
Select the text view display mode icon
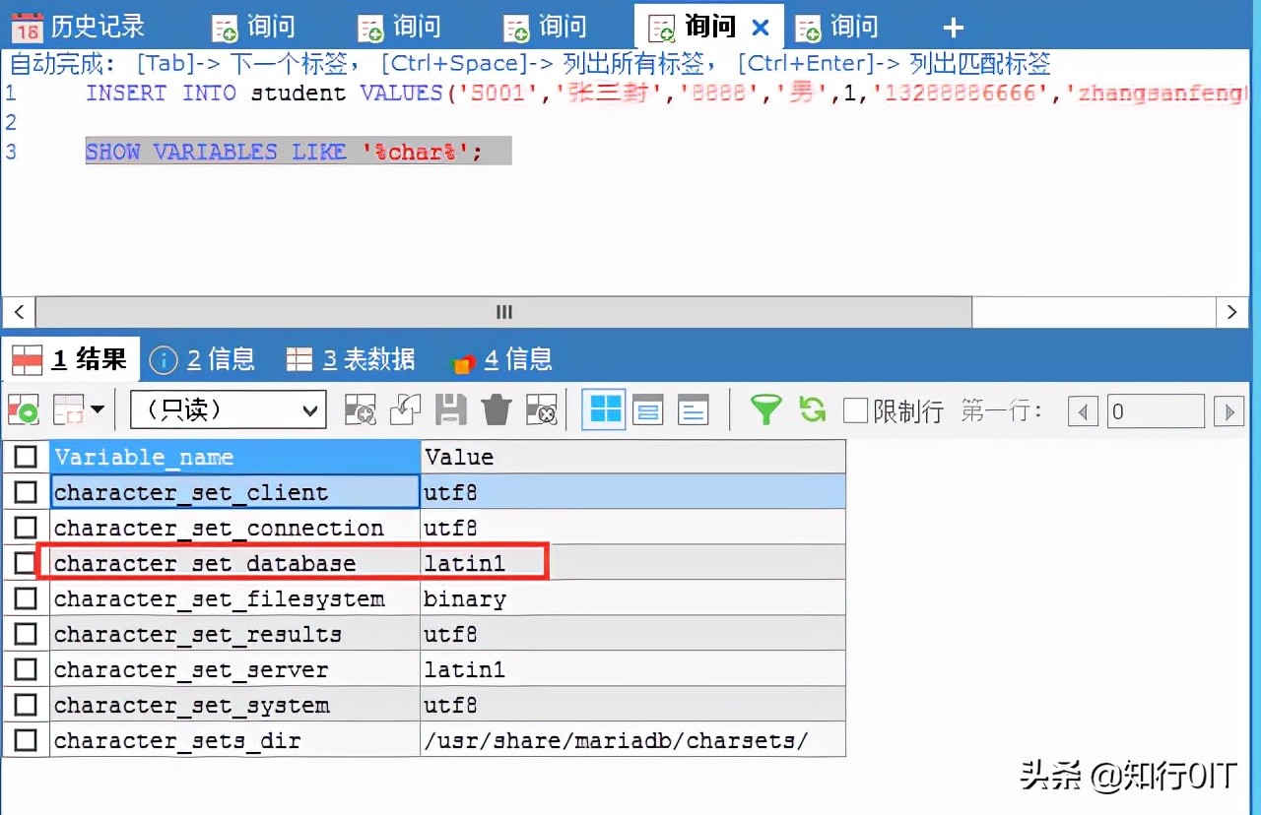pos(692,409)
